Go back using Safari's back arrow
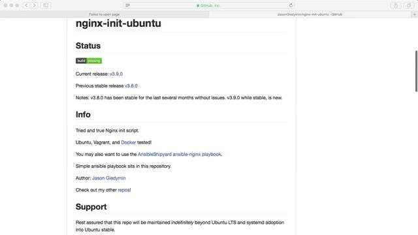 (x=26, y=5)
